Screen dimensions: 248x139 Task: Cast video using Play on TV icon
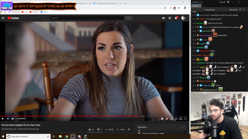click(x=181, y=119)
